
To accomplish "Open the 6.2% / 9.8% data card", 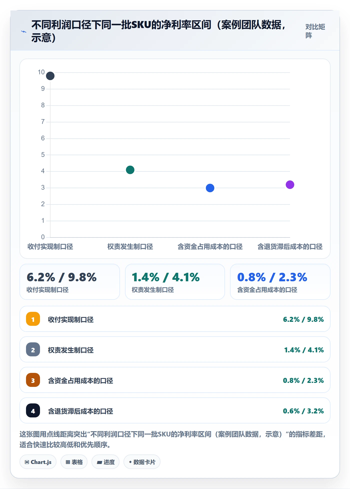I will tap(70, 282).
